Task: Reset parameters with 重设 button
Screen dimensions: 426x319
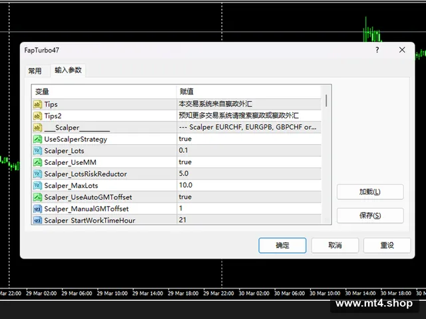Action: tap(387, 245)
